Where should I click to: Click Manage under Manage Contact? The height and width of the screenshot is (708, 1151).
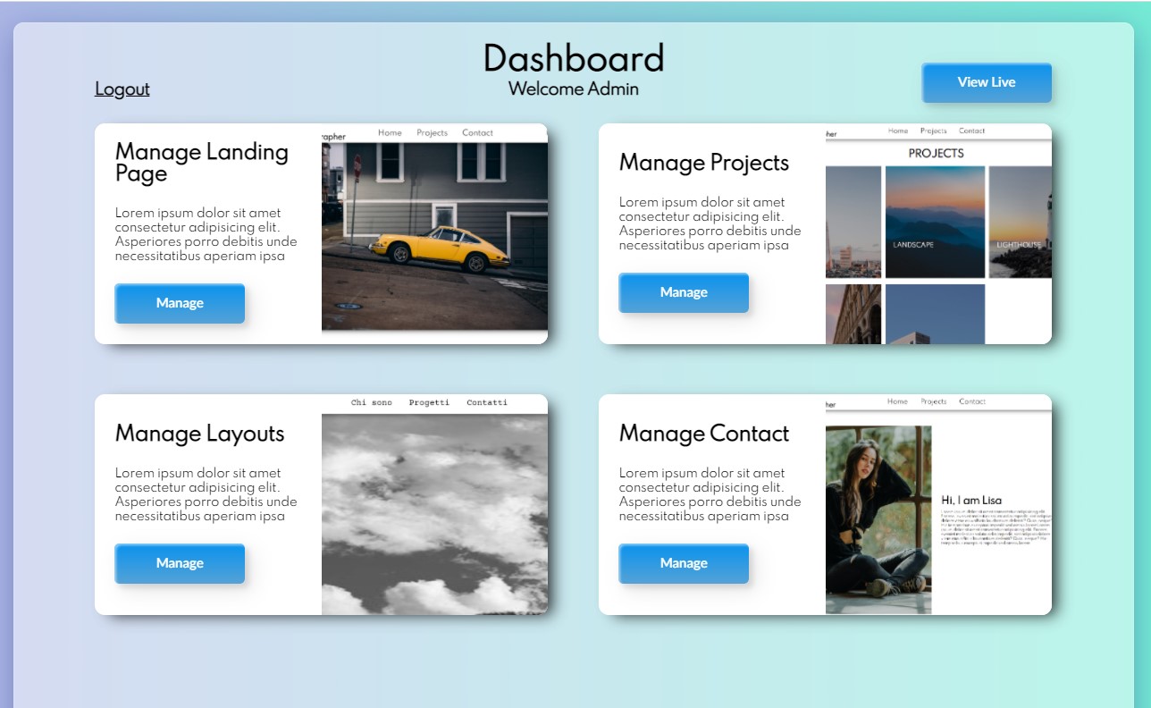(x=684, y=563)
